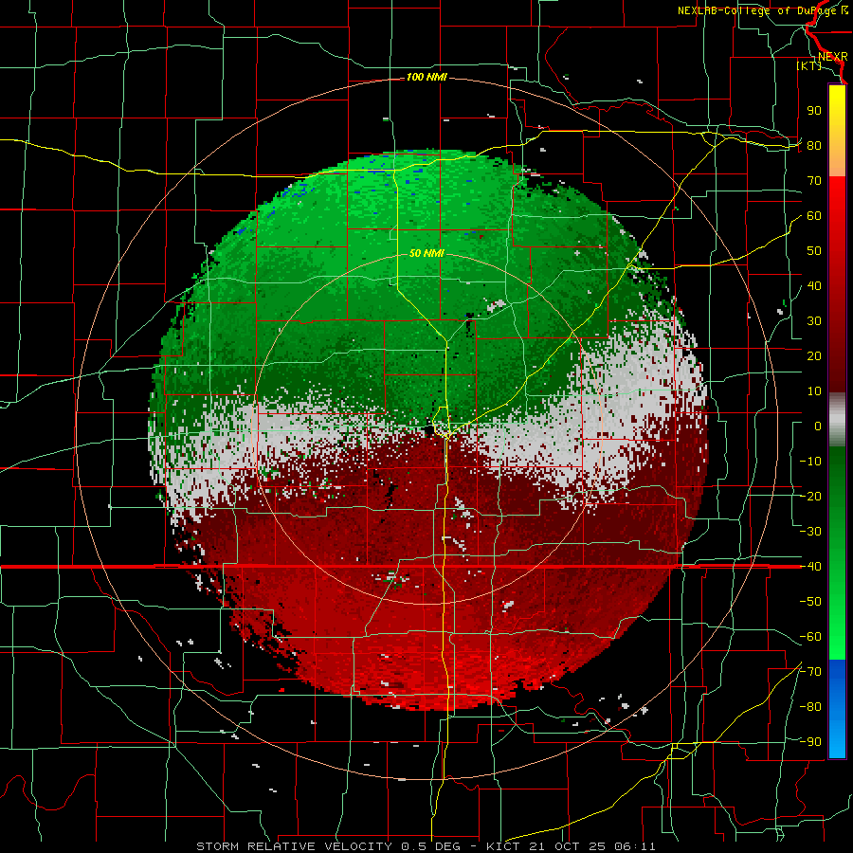Click the 21 OCT 25 date in caption
The width and height of the screenshot is (853, 853).
pyautogui.click(x=566, y=846)
